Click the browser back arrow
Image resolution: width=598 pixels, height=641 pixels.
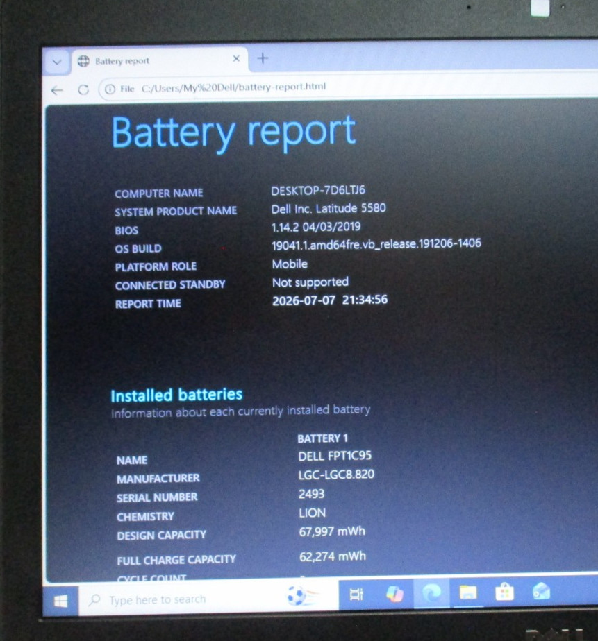(57, 90)
